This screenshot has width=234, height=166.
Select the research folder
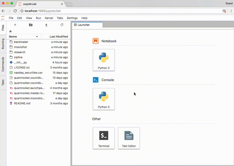38,52
